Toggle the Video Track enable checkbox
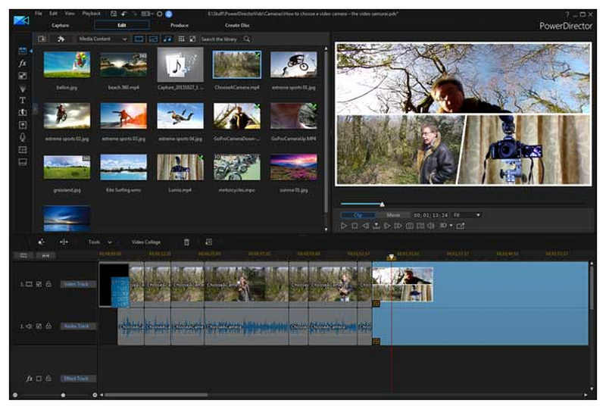This screenshot has height=409, width=606. pyautogui.click(x=39, y=284)
